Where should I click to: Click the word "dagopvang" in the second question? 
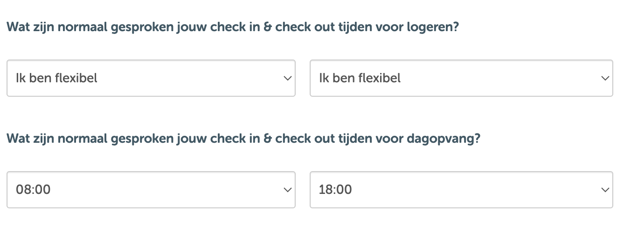[x=443, y=139]
